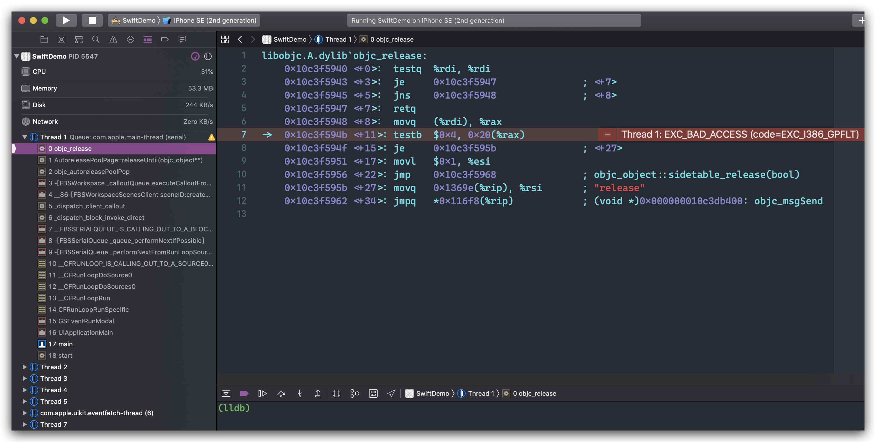This screenshot has width=876, height=442.
Task: Go back in editor history
Action: click(240, 39)
